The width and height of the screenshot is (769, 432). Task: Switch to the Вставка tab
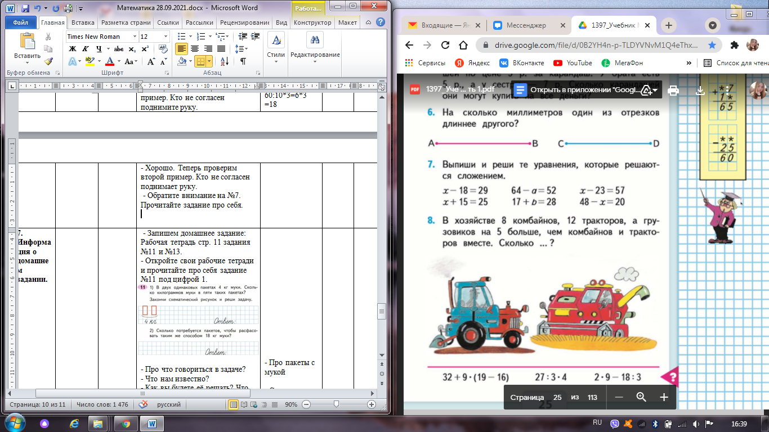83,22
